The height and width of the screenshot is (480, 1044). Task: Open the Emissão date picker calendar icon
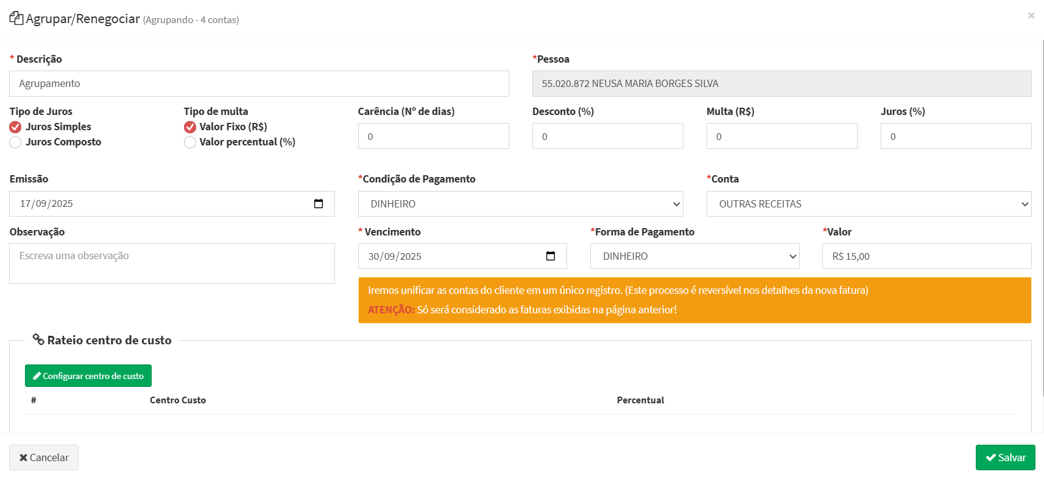[x=318, y=204]
